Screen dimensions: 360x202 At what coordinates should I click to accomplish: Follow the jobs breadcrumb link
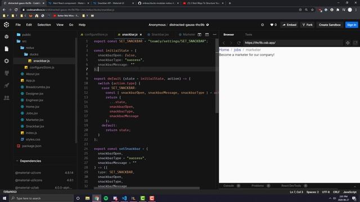[237, 50]
